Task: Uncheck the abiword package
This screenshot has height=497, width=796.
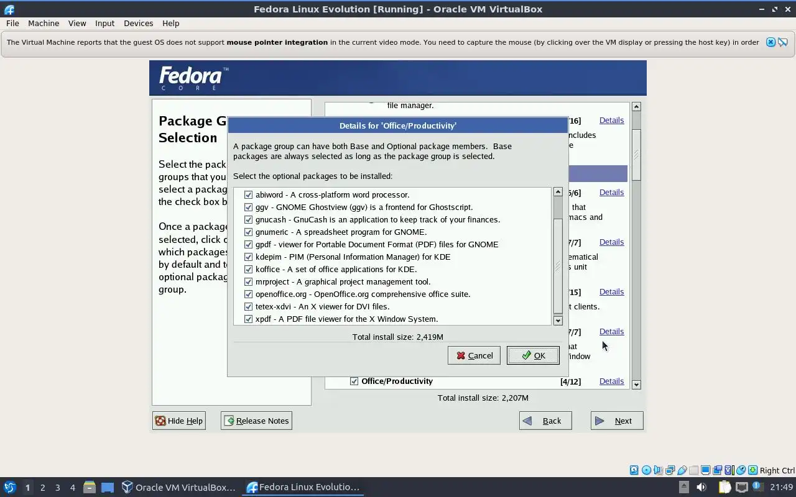Action: click(248, 194)
